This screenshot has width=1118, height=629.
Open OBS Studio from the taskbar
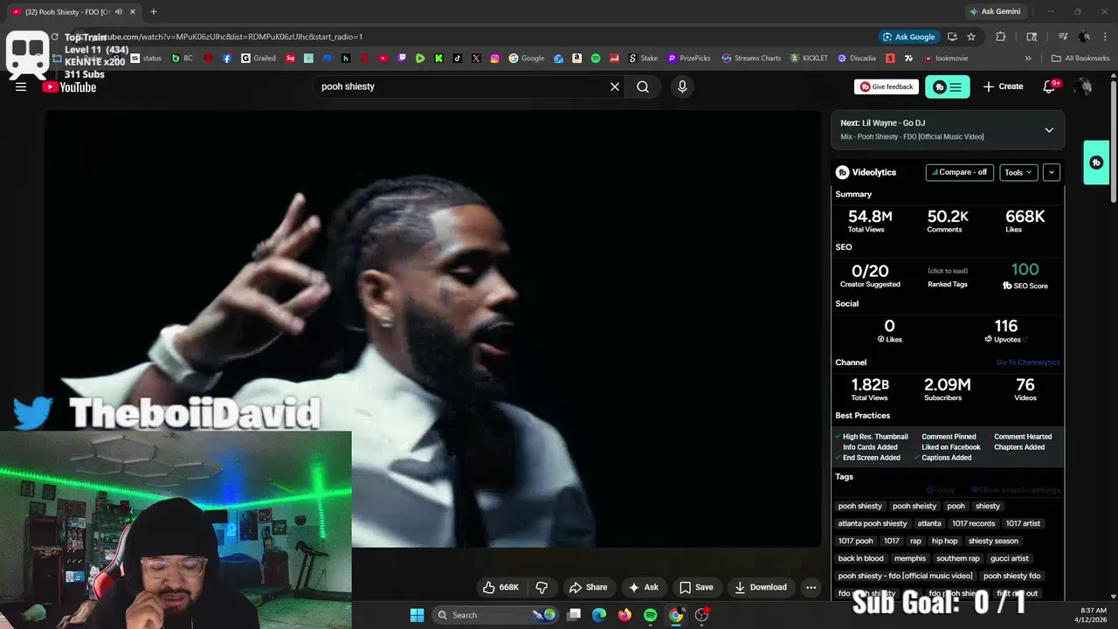point(701,615)
